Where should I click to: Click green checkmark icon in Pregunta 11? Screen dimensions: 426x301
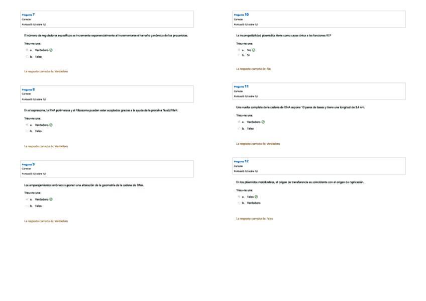coord(263,122)
